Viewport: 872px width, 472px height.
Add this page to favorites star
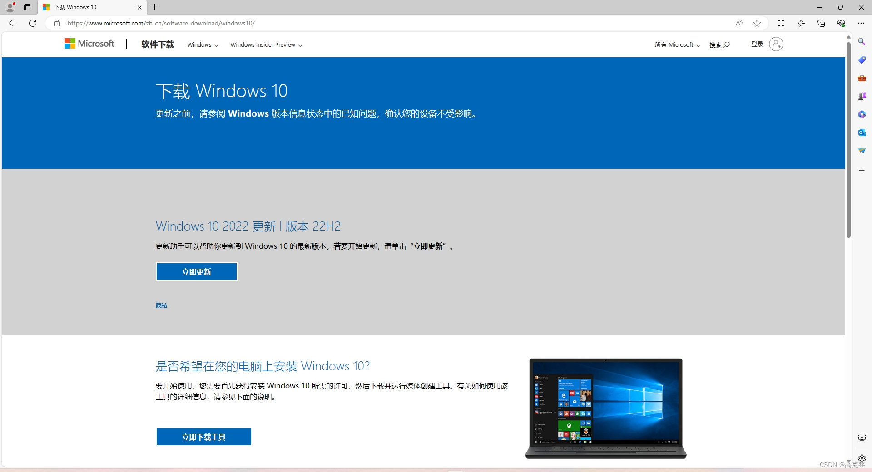(757, 23)
